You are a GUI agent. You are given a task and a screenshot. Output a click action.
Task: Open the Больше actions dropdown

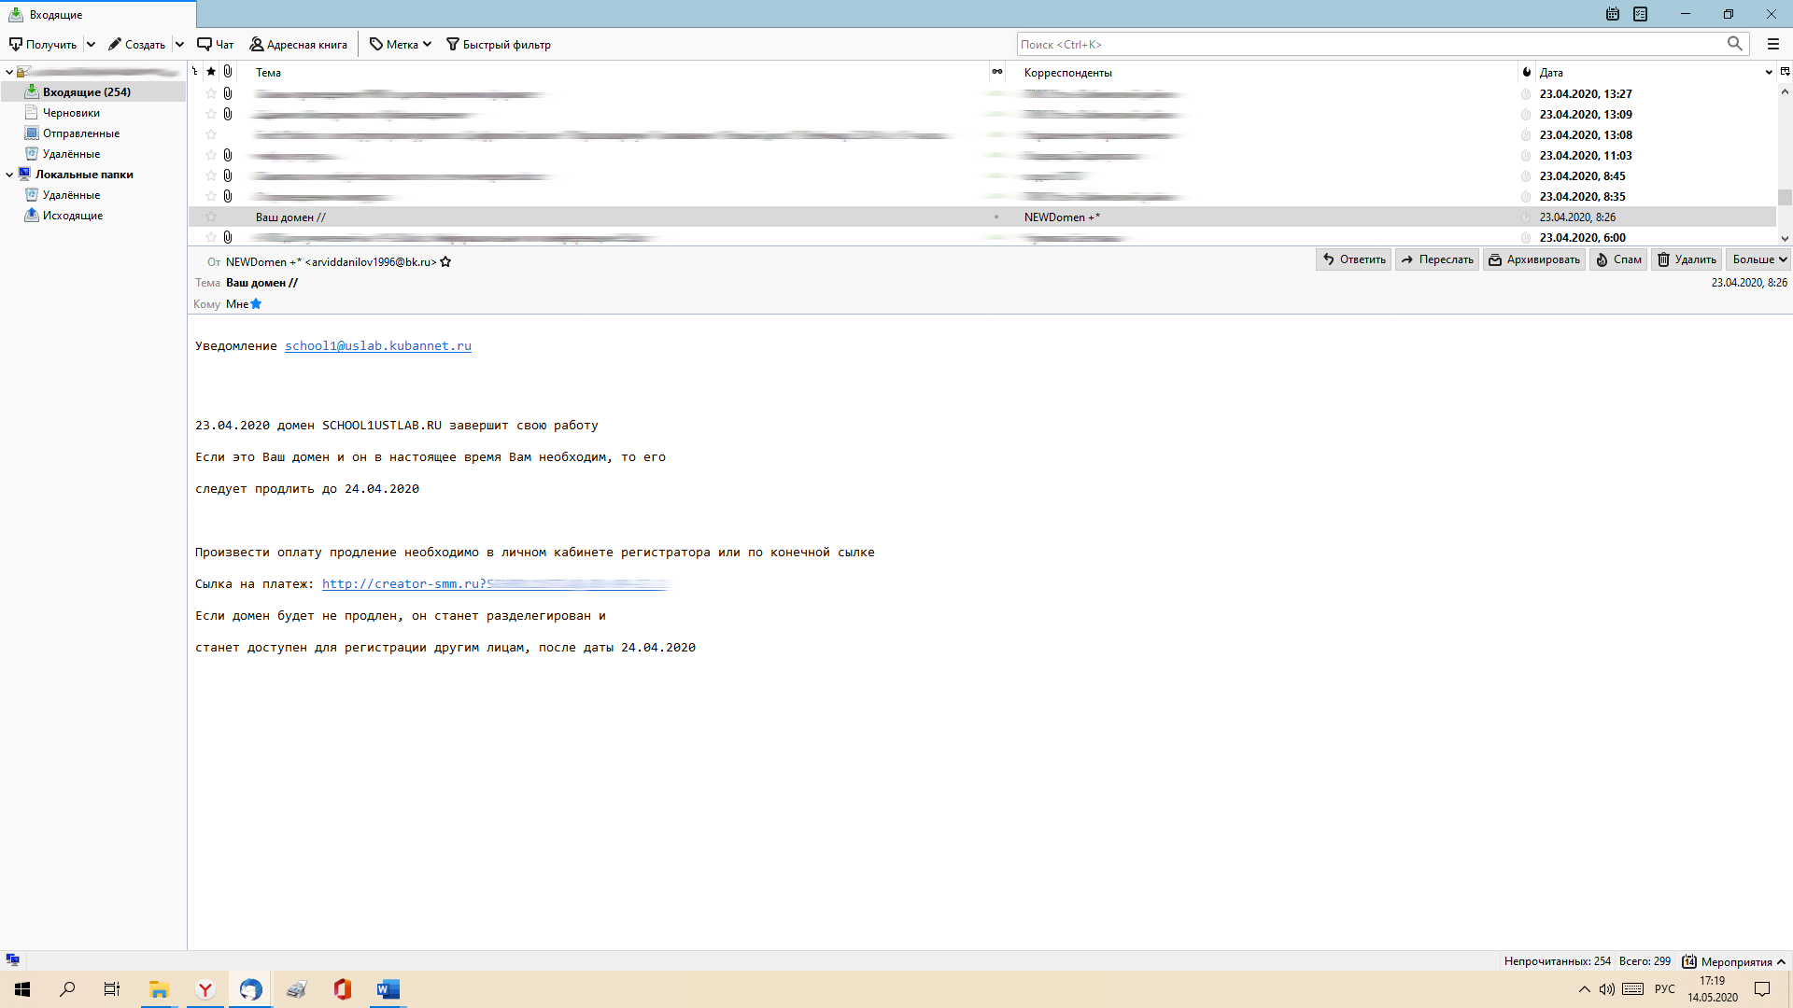tap(1759, 259)
